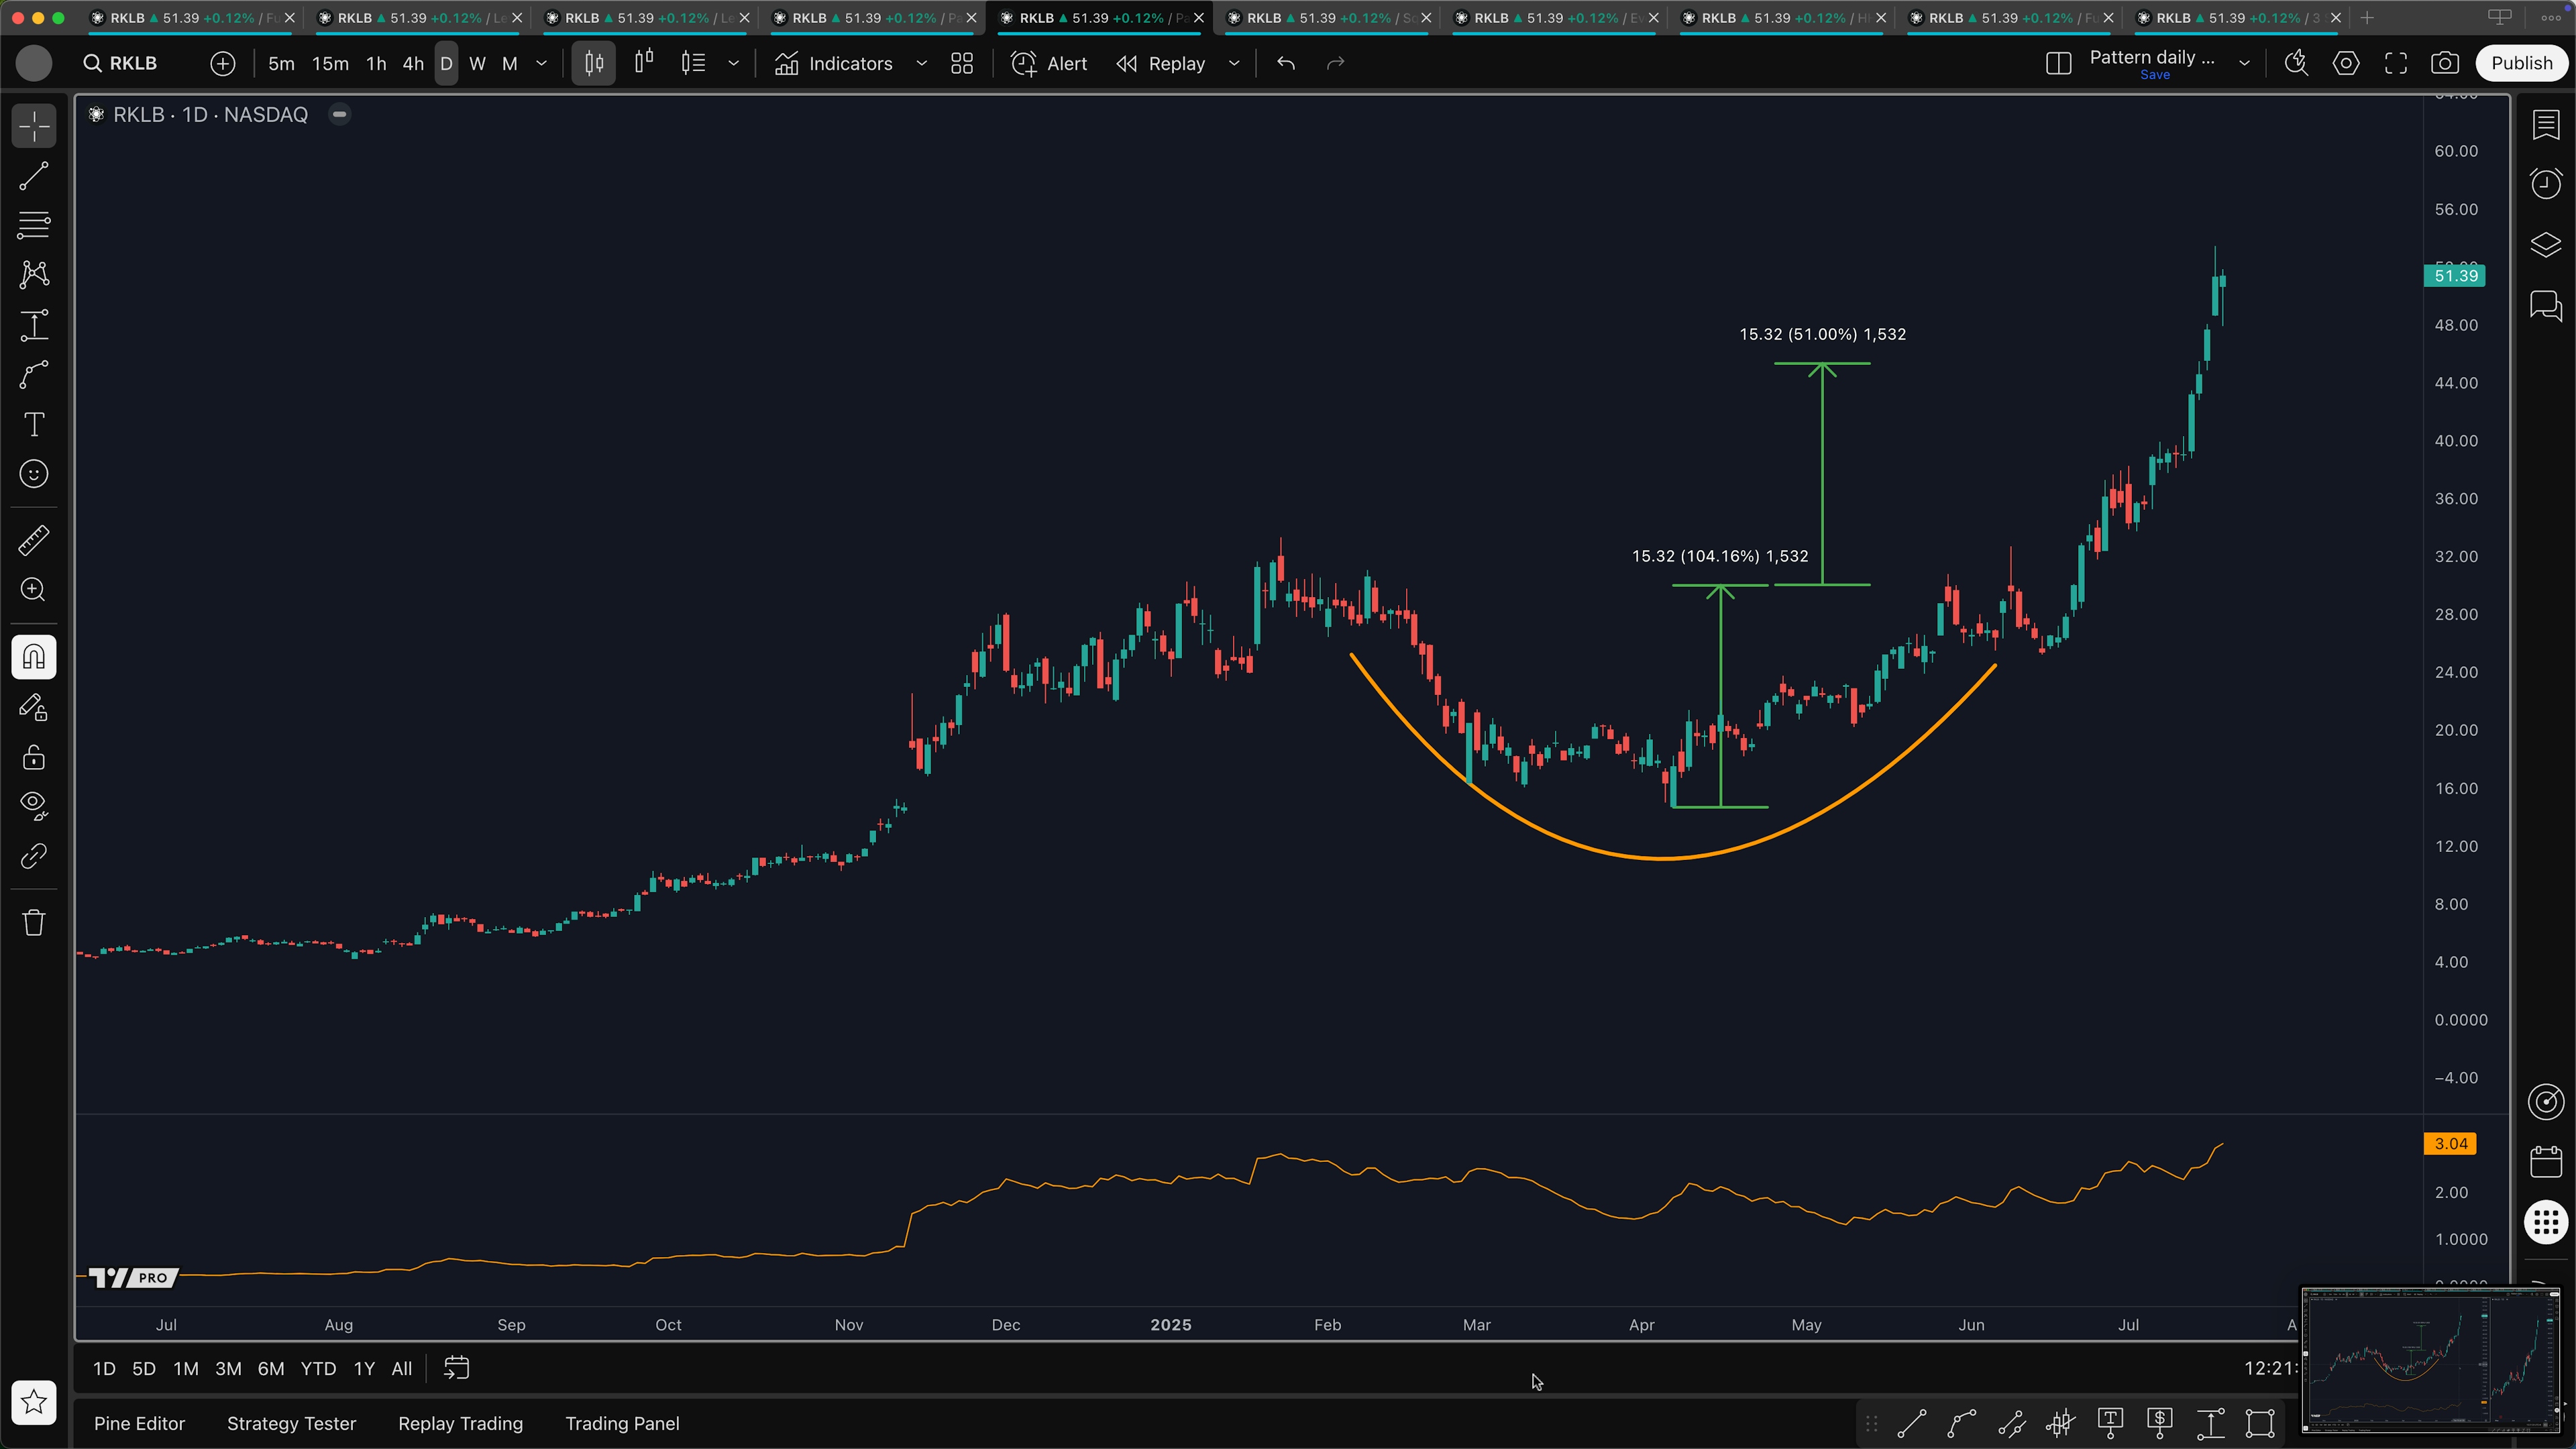
Task: Open the alerts clock panel
Action: (2546, 184)
